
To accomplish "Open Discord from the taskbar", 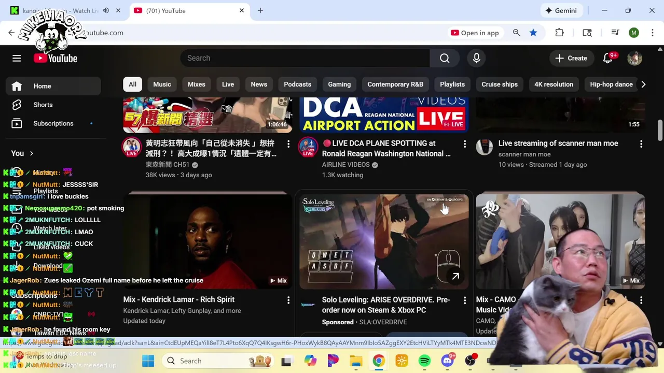I will tap(447, 361).
